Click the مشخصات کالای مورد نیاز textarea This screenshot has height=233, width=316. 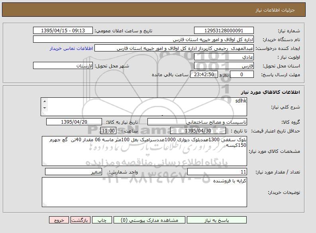[144, 151]
